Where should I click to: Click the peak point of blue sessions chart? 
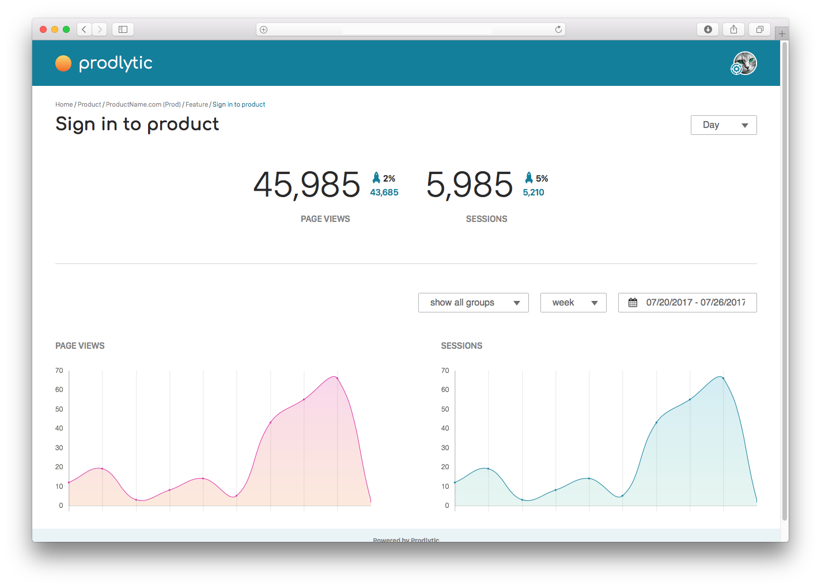coord(723,378)
